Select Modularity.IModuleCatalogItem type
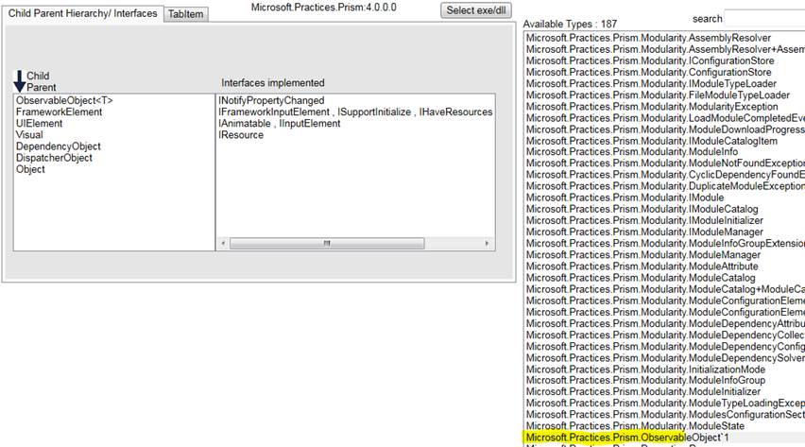 click(652, 141)
